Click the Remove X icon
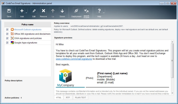 [43, 11]
